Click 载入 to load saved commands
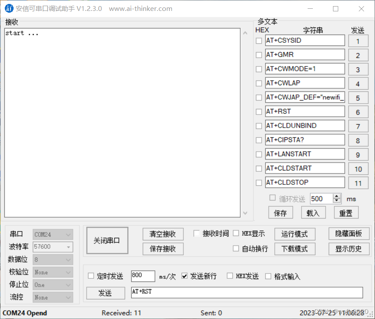Screen dimensions: 375x319 pyautogui.click(x=313, y=212)
